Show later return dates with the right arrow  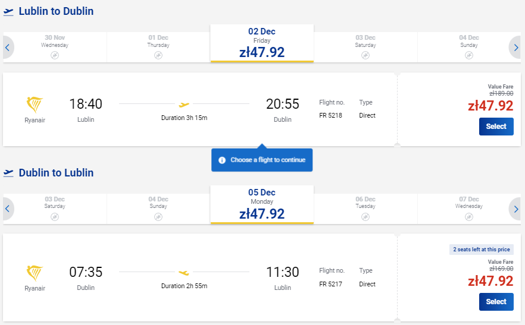(x=515, y=209)
